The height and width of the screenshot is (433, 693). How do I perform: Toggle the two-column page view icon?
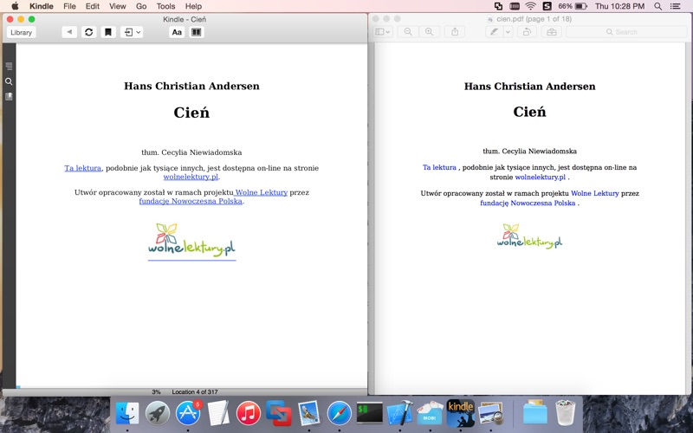[197, 32]
